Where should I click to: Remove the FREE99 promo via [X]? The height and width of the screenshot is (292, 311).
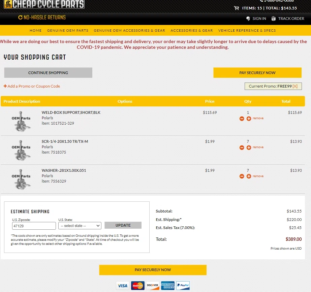click(x=295, y=86)
